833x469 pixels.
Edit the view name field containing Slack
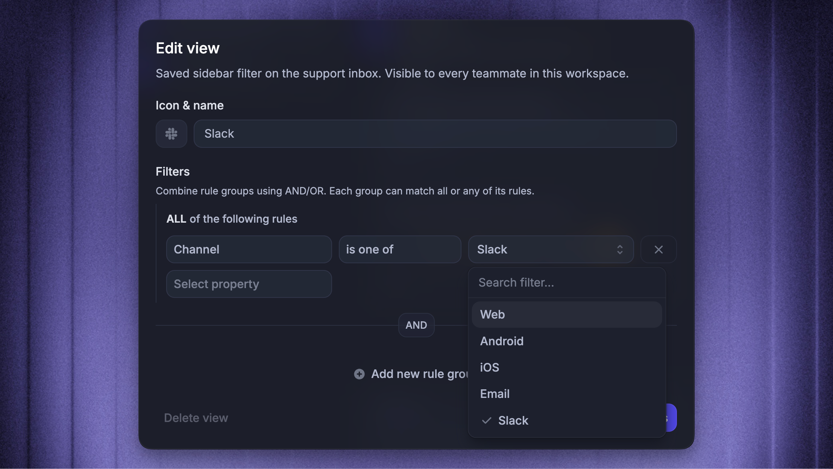(x=435, y=134)
